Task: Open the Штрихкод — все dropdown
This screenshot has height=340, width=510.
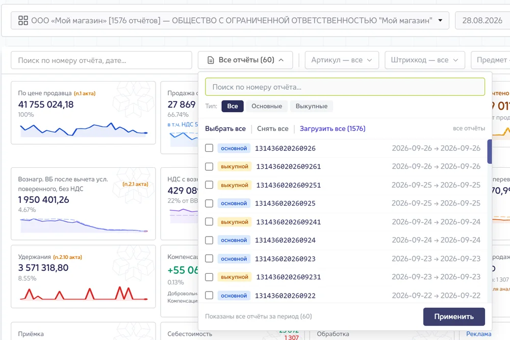Action: [x=425, y=60]
